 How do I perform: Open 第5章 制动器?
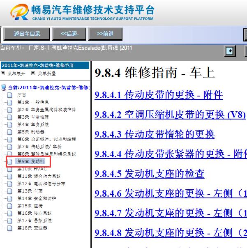31,132
